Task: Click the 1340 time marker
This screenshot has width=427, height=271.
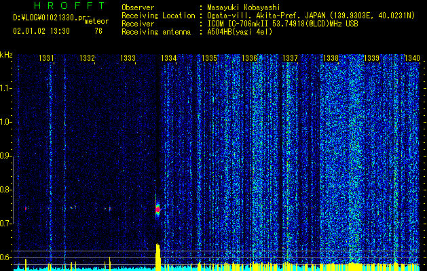Action: coord(412,58)
